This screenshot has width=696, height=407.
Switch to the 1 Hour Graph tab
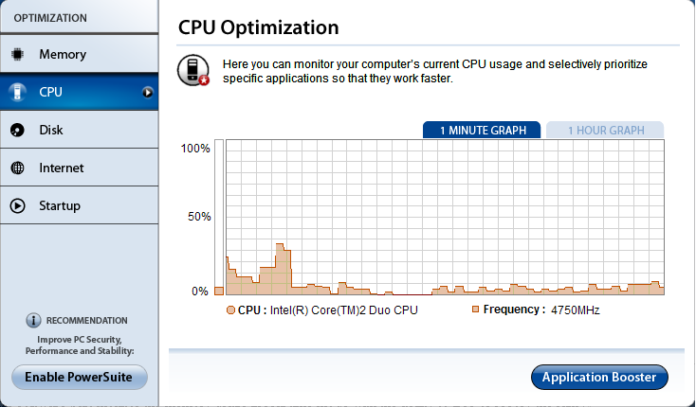click(x=605, y=131)
